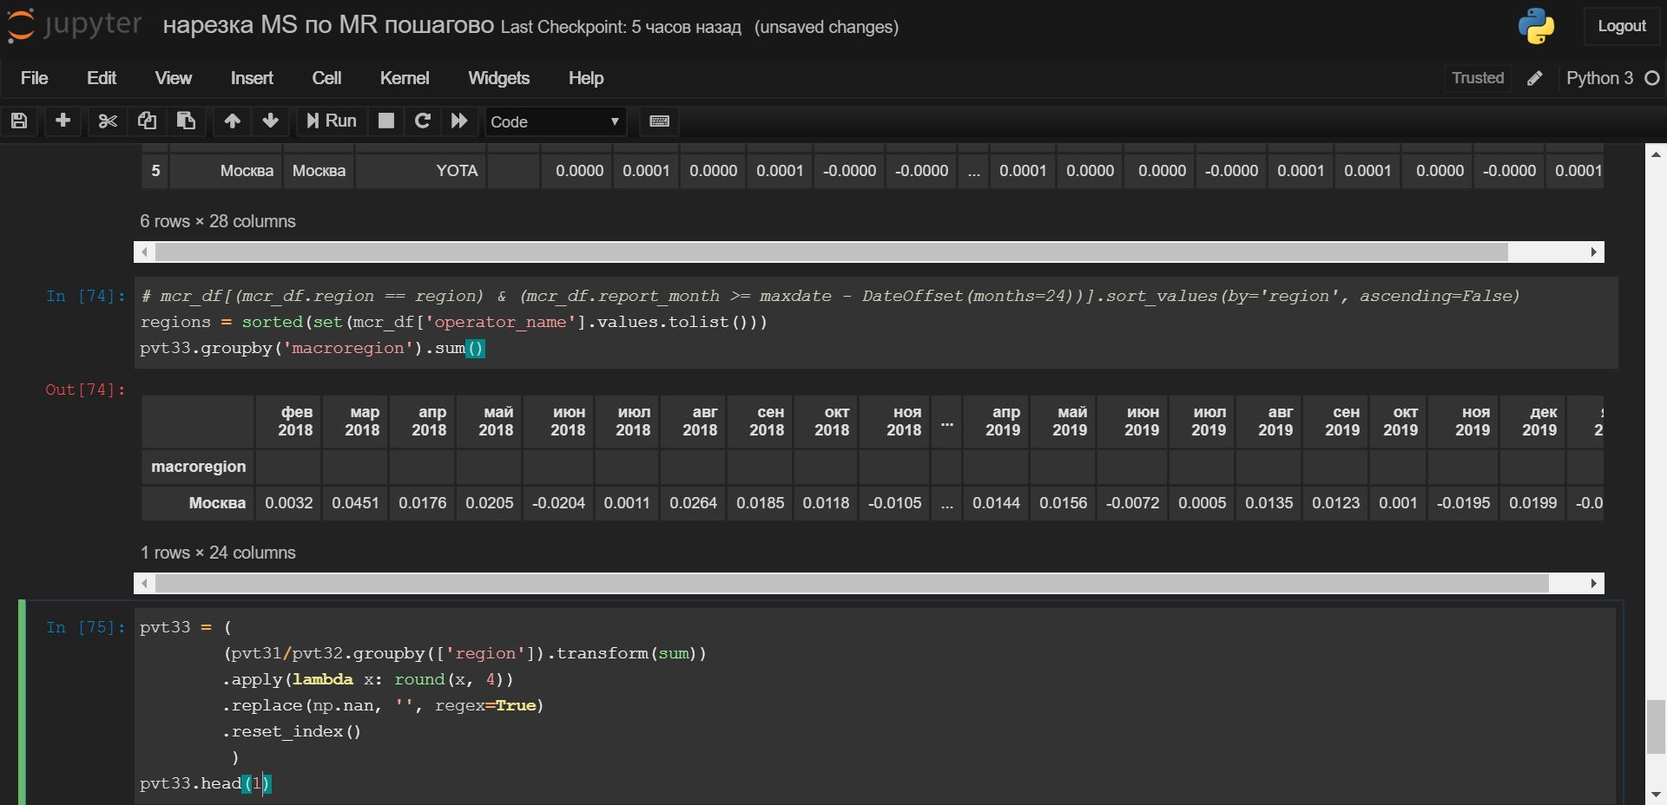Open the cell type dropdown showing Code
The height and width of the screenshot is (805, 1667).
point(555,122)
